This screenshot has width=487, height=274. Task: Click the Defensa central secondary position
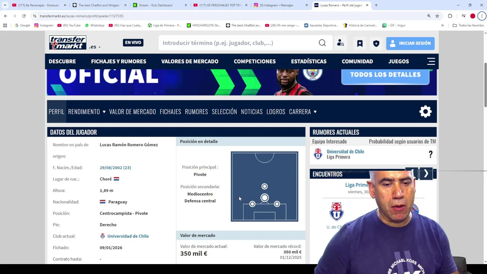click(x=200, y=201)
